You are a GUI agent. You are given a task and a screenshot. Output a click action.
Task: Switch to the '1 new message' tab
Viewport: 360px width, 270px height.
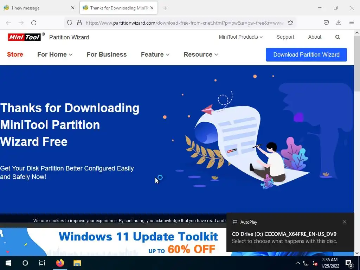click(39, 8)
